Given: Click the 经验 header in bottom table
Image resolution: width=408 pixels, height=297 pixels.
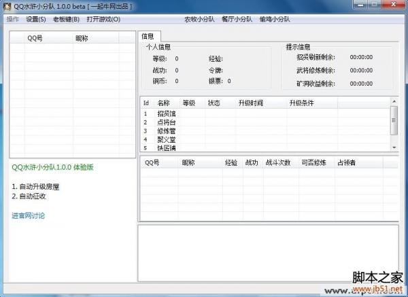Looking at the screenshot, I should point(233,163).
